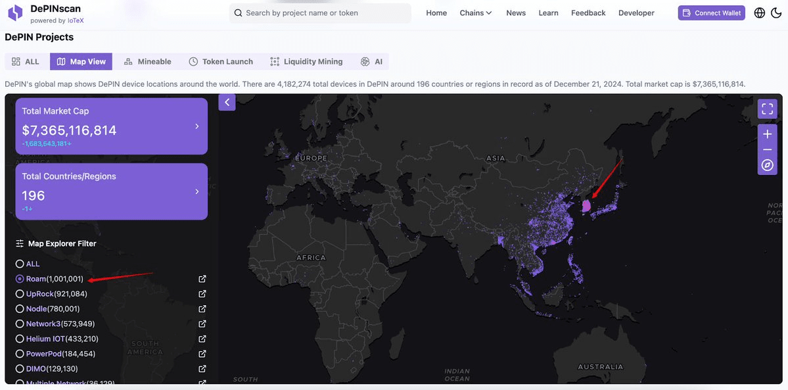Select the Network3 radio filter
This screenshot has width=788, height=390.
tap(20, 324)
